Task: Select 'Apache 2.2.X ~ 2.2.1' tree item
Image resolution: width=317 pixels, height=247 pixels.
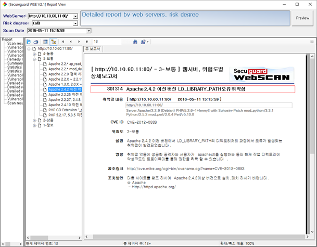Action: coord(65,79)
